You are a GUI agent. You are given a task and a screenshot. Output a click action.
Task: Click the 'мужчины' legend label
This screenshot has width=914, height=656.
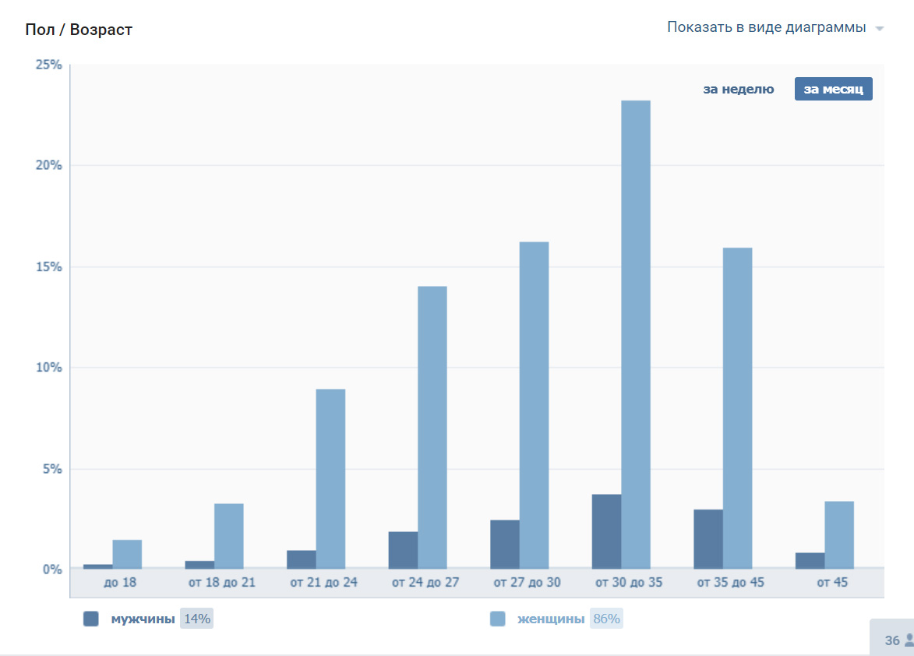143,619
